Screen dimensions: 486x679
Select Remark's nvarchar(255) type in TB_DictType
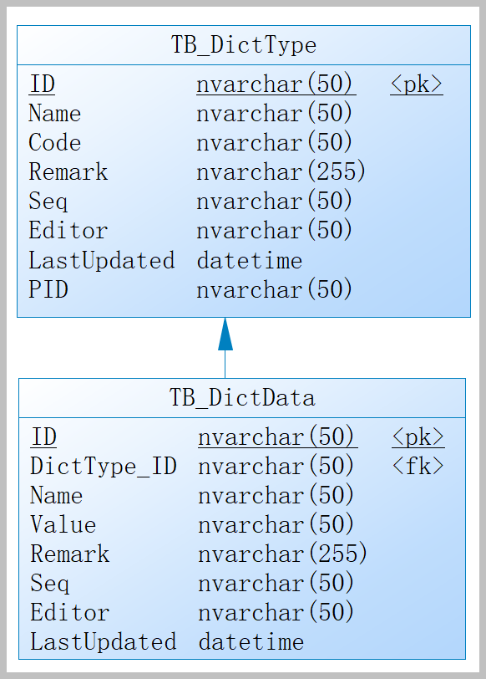(281, 172)
